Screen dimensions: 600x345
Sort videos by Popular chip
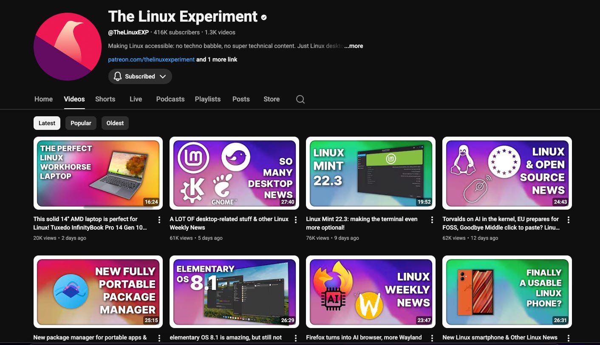81,123
